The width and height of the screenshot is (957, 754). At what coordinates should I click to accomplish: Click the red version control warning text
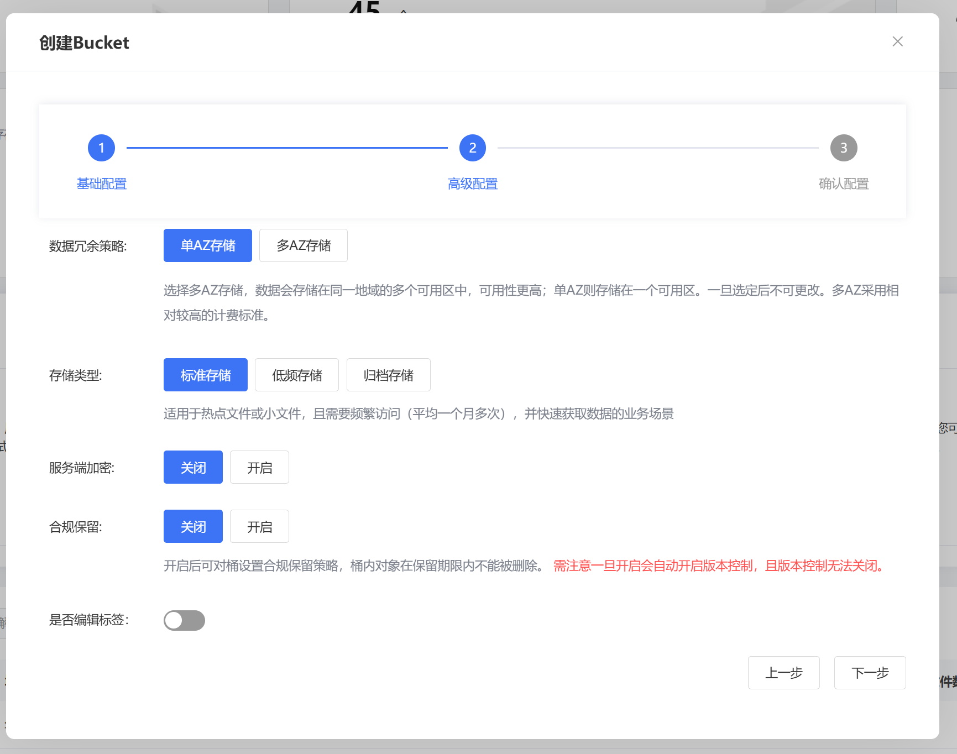(719, 566)
